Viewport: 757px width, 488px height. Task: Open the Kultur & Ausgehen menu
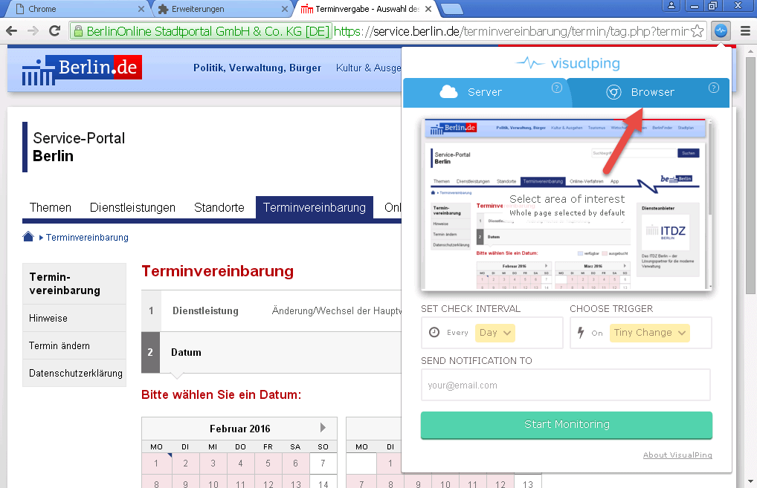point(368,68)
